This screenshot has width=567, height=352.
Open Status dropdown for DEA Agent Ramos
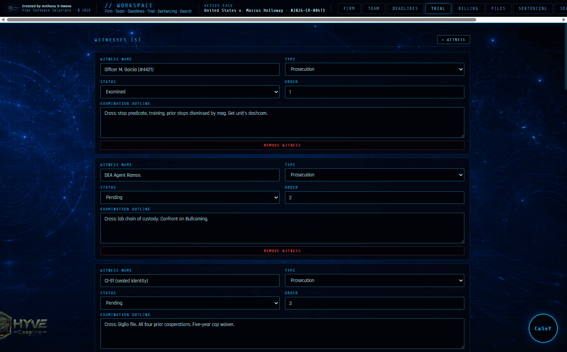(190, 197)
